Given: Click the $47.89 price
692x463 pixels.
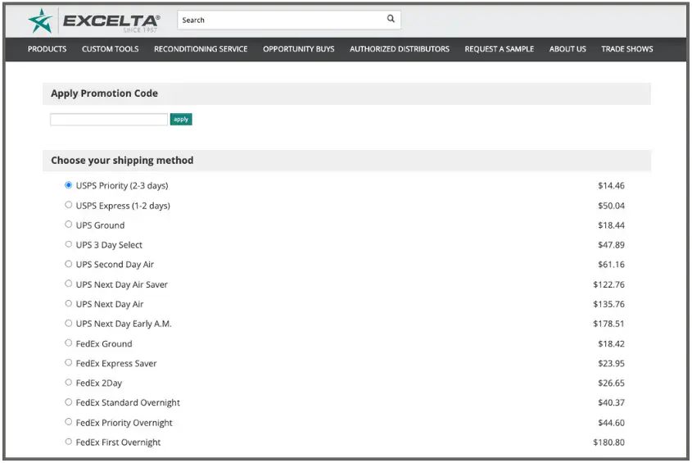Looking at the screenshot, I should 611,245.
